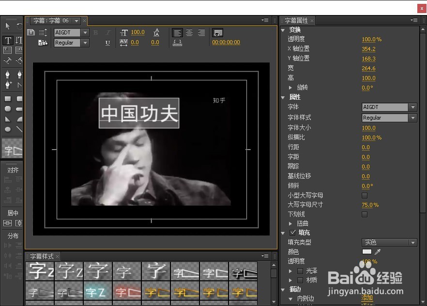The image size is (427, 306).
Task: Click the 添加 link under 描边
Action: coord(367,298)
